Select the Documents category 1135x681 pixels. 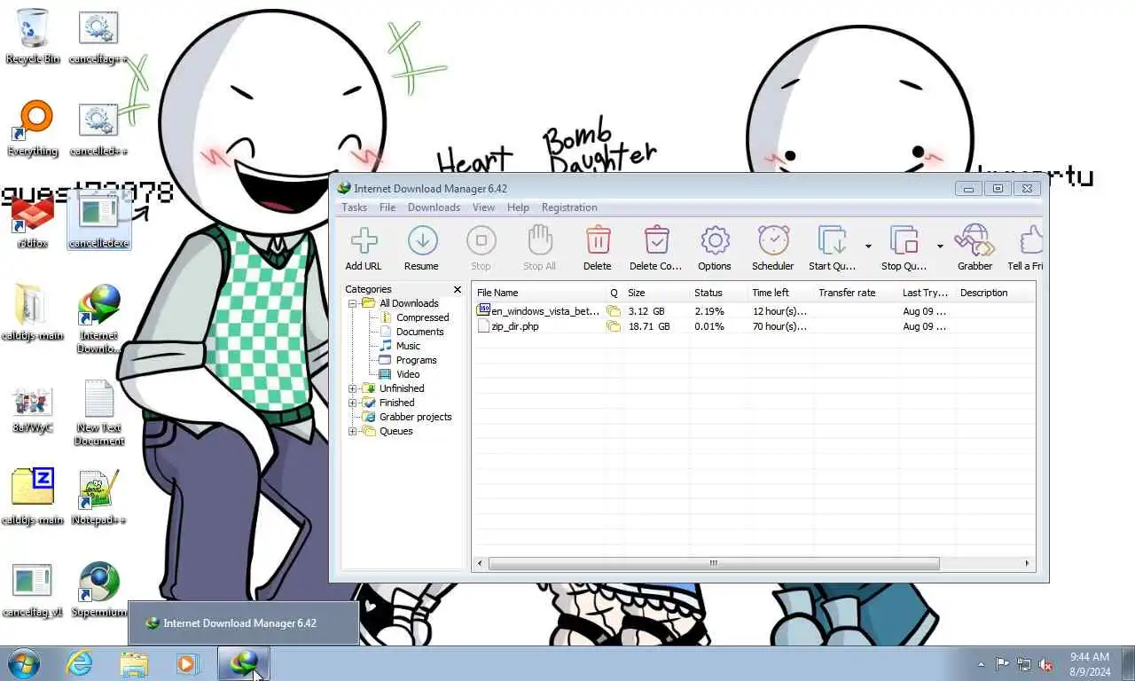419,332
